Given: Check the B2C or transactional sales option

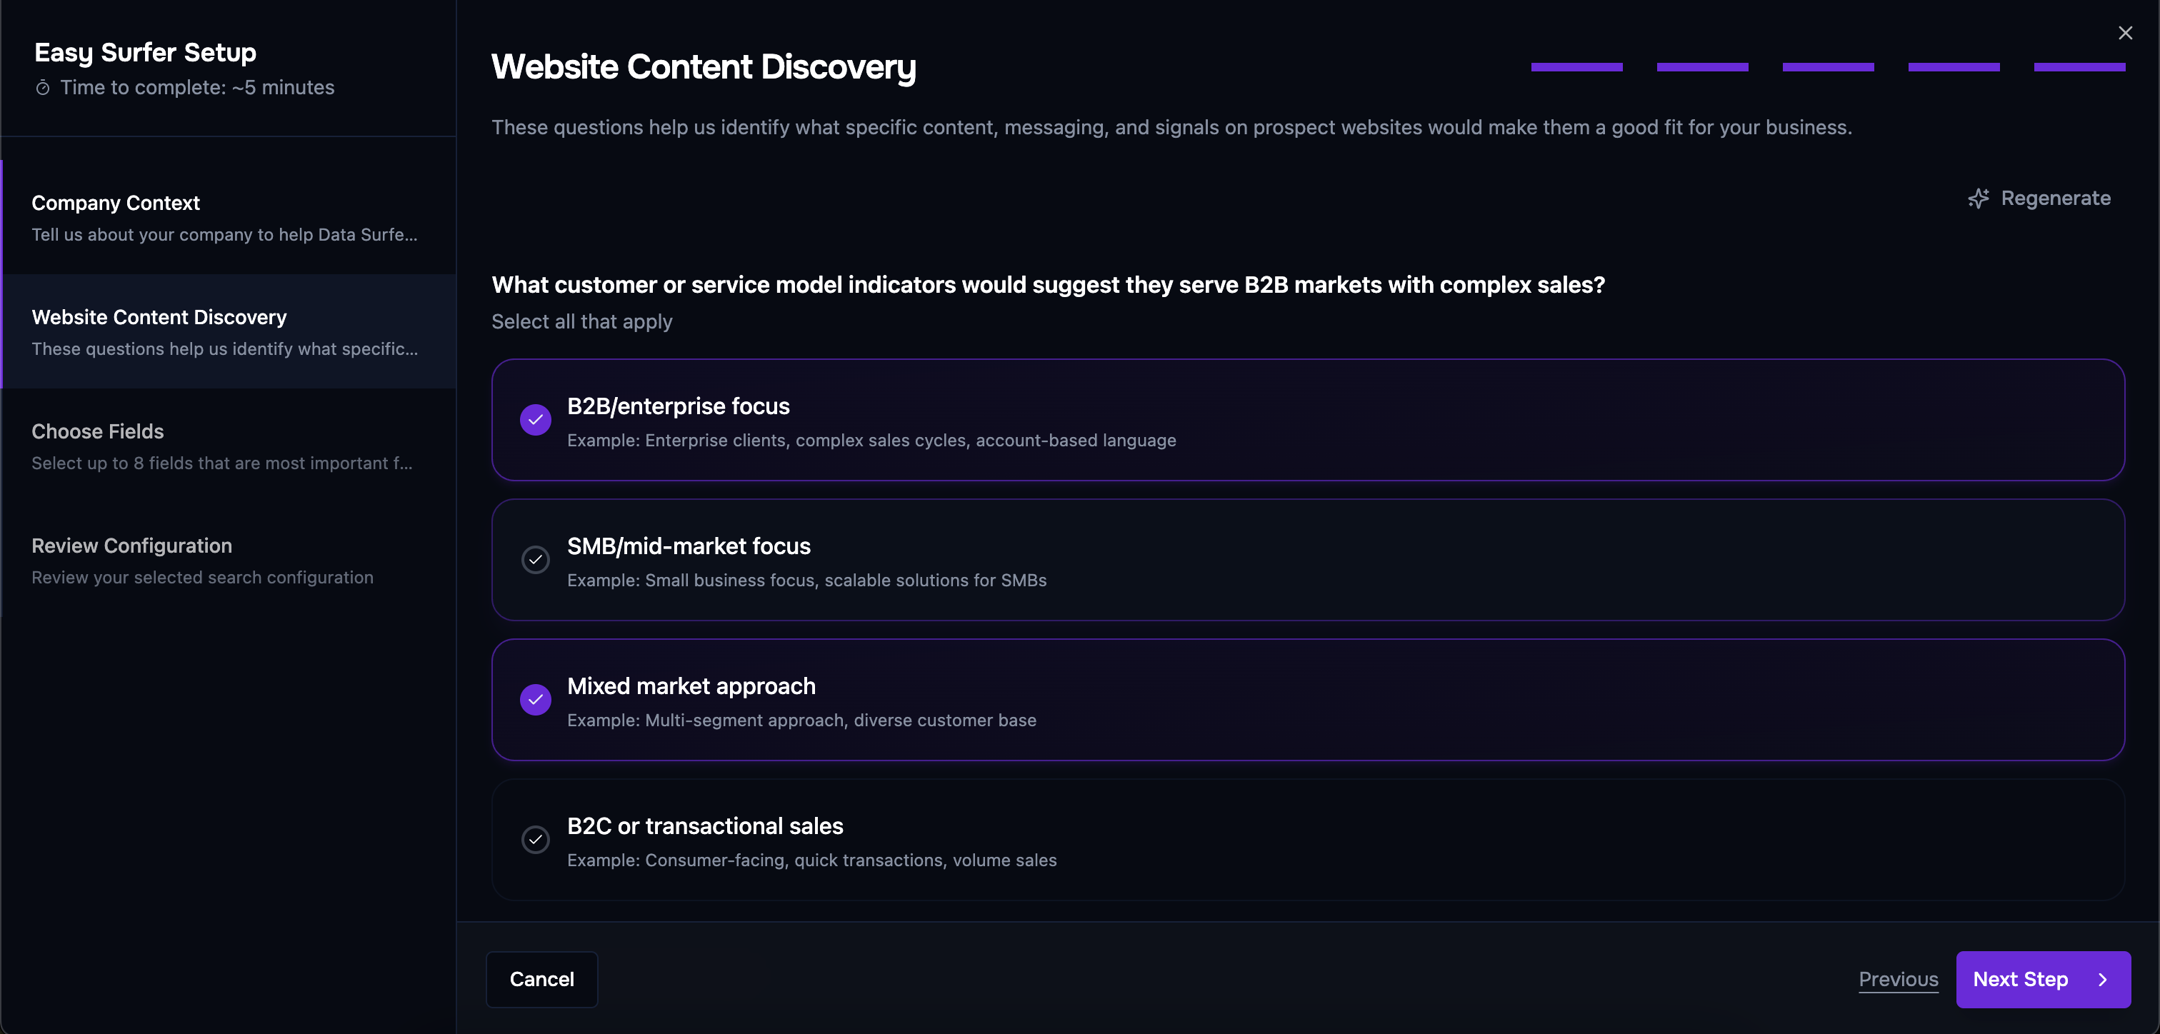Looking at the screenshot, I should coord(535,840).
